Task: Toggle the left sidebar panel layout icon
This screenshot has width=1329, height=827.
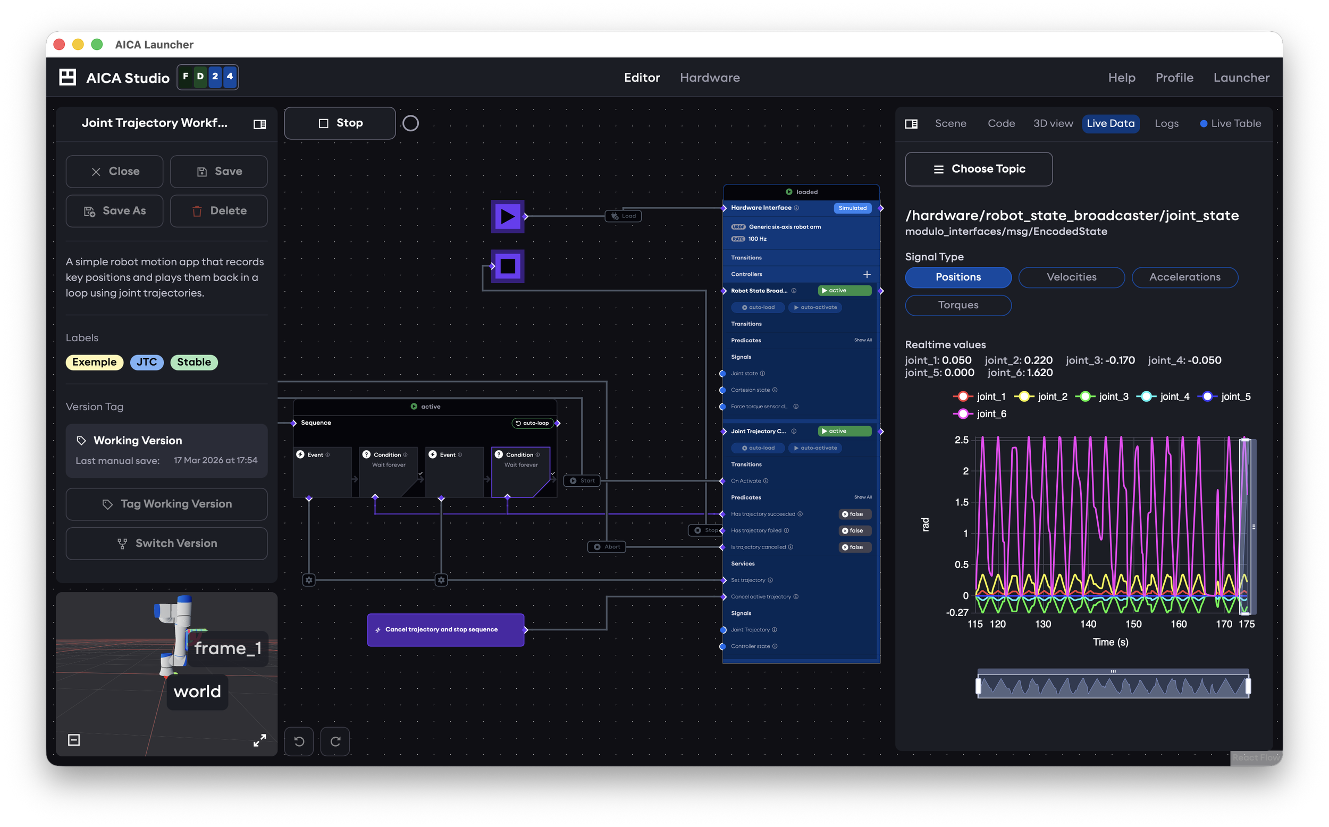Action: point(260,124)
